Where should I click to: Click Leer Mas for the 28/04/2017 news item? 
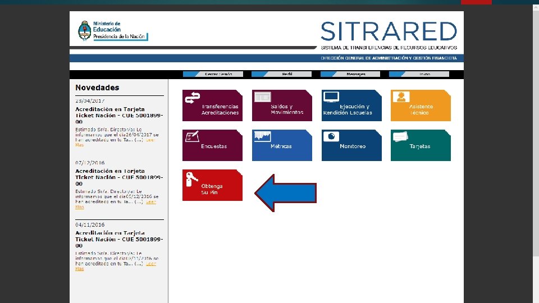pyautogui.click(x=150, y=140)
